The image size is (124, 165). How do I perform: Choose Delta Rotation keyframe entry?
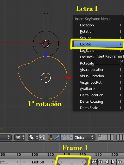click(98, 101)
